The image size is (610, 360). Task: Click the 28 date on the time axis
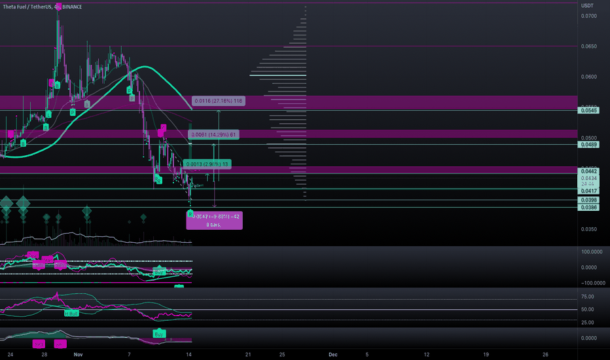45,355
